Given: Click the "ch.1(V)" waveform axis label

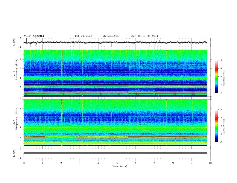Looking at the screenshot, I should 14,42.
